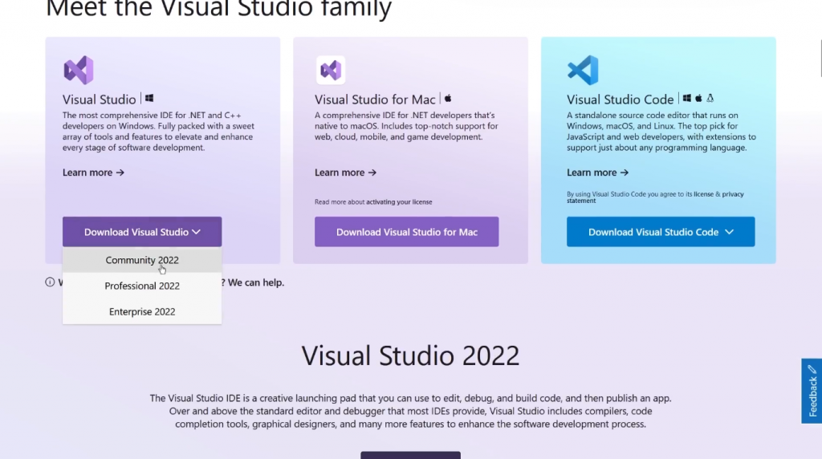Click Windows icon beside Visual Studio title
This screenshot has width=822, height=459.
point(149,98)
